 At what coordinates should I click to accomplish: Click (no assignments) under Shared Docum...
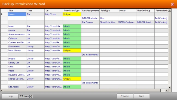[90, 83]
